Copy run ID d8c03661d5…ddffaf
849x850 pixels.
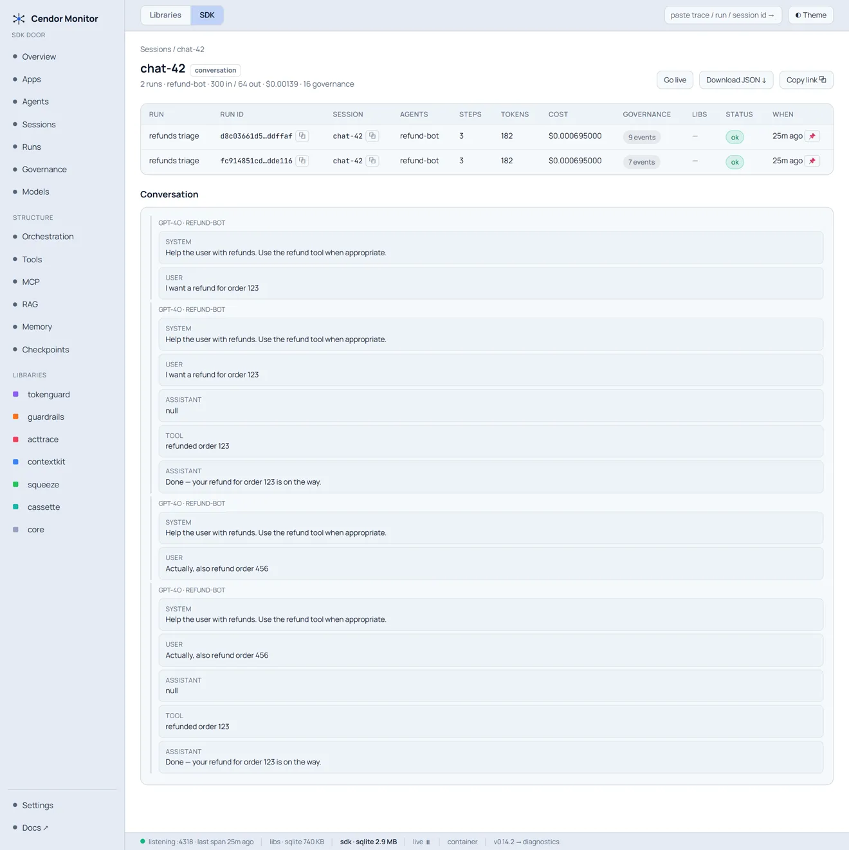pyautogui.click(x=302, y=136)
